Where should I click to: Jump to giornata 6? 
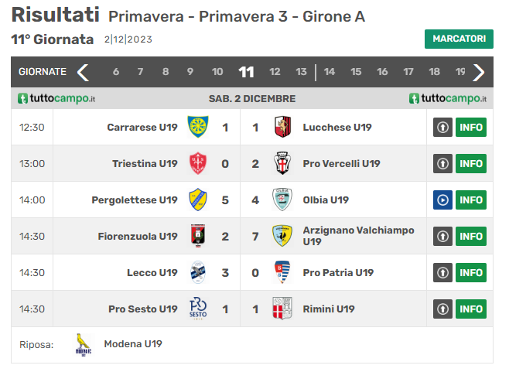116,72
